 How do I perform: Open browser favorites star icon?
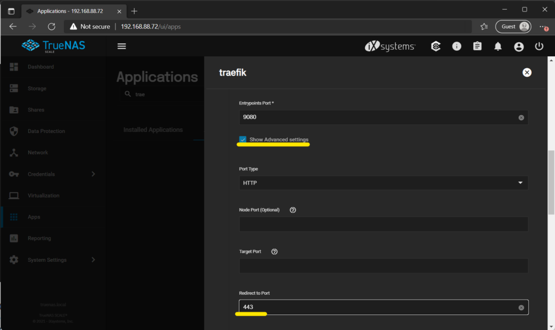484,27
